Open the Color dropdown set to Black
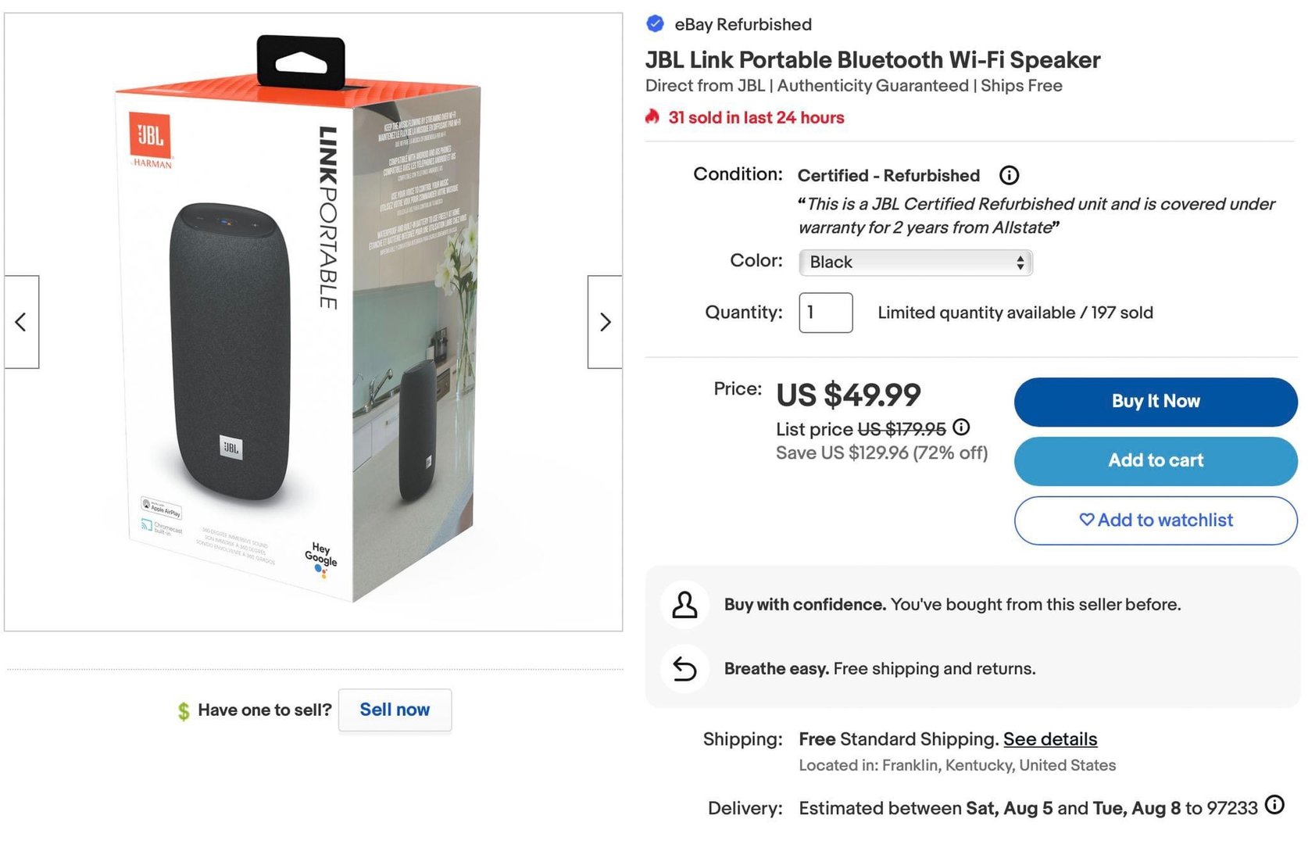The height and width of the screenshot is (844, 1308). 915,263
